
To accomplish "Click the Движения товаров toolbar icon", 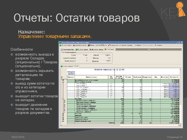I will 74,45.
